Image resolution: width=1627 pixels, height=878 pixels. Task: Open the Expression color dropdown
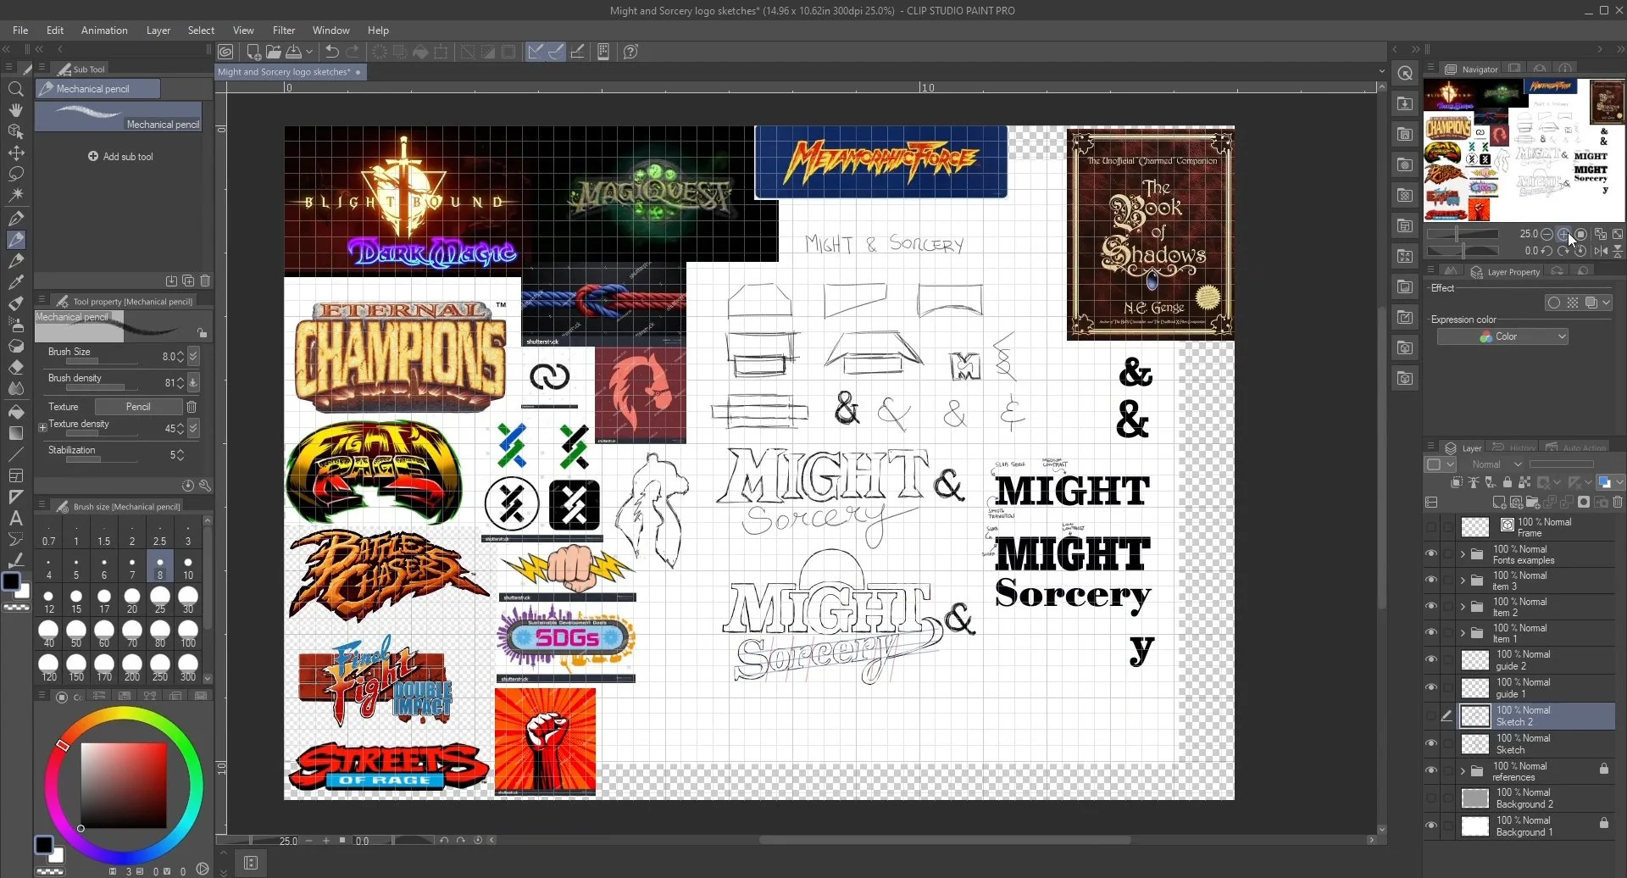pos(1502,336)
